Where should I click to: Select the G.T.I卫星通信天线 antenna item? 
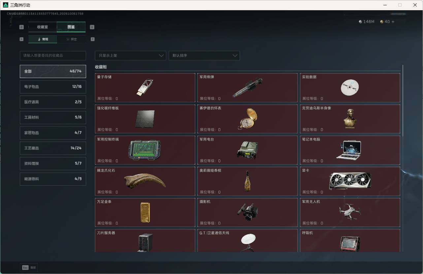tap(247, 241)
